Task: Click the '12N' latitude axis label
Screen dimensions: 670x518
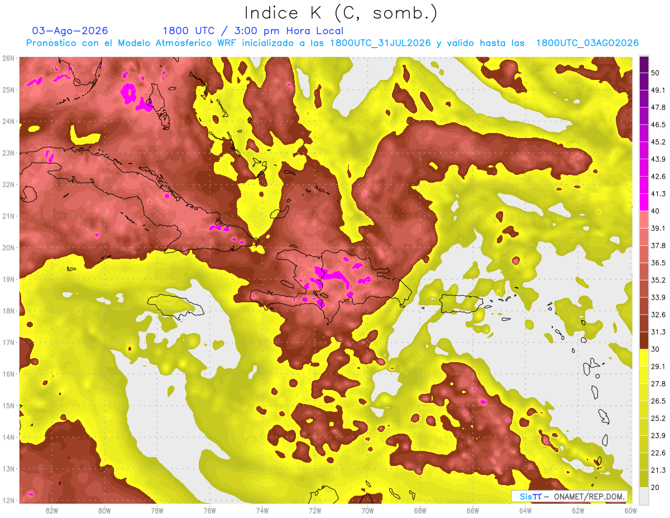Action: click(8, 500)
